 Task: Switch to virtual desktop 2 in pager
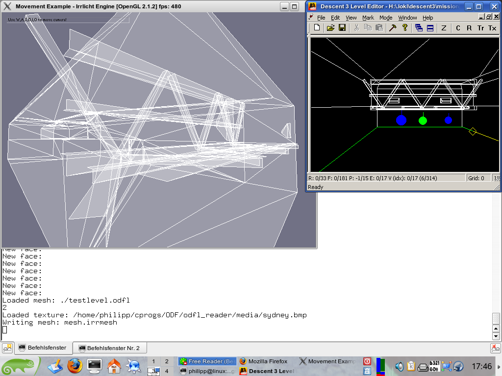[167, 361]
